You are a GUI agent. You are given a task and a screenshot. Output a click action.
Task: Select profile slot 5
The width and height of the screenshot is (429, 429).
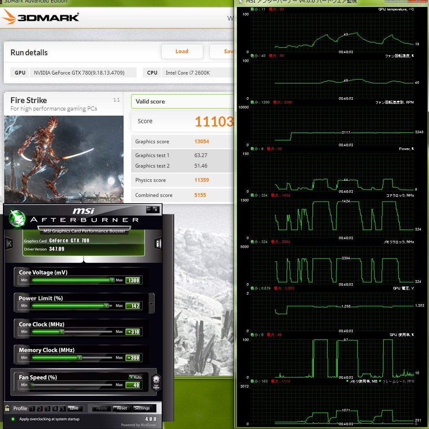coord(63,408)
